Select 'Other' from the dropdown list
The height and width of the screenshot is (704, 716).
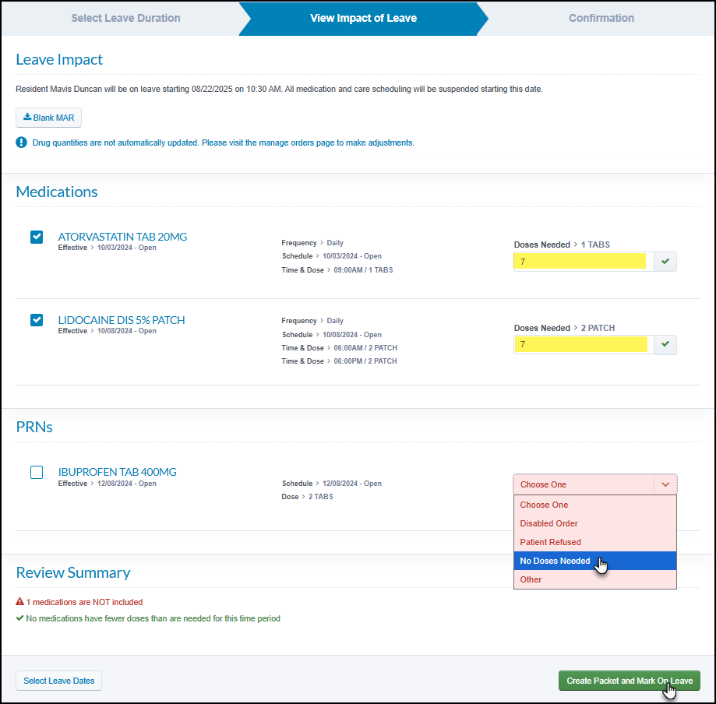point(595,580)
